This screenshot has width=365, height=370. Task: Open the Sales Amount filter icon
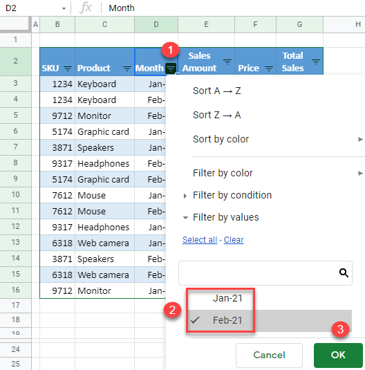[227, 62]
